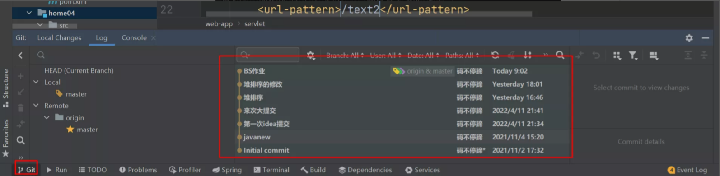Open the Build tool window
Screen dimensions: 720x176
(x=313, y=170)
